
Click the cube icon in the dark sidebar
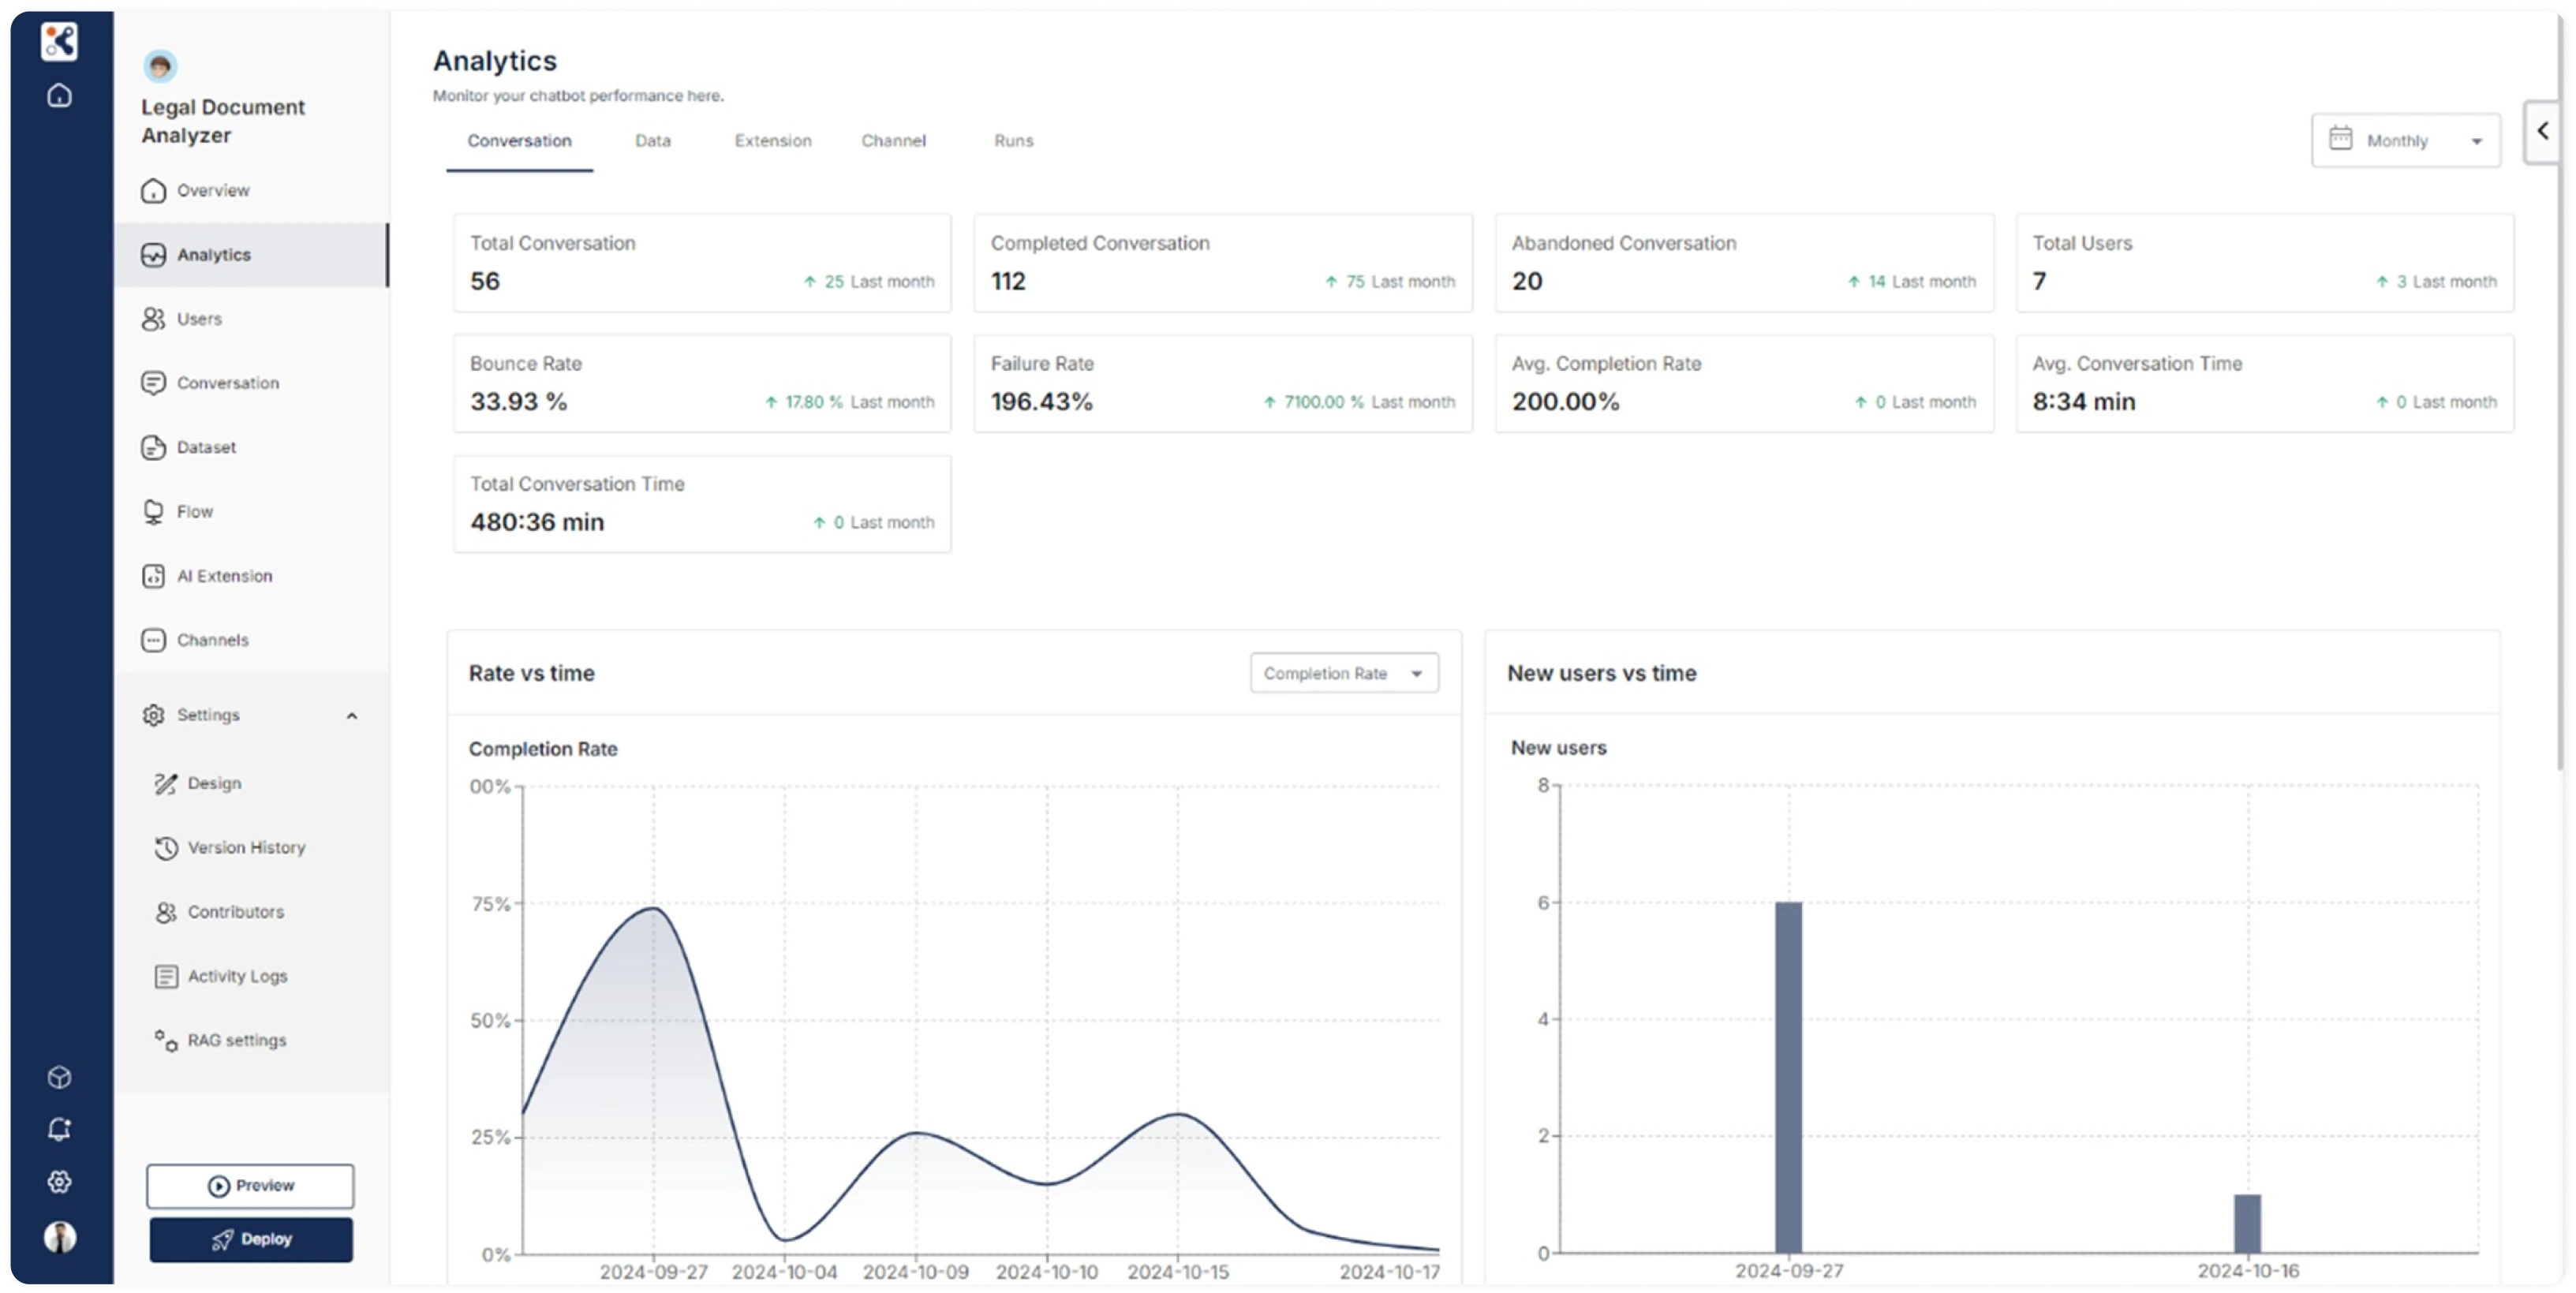60,1077
